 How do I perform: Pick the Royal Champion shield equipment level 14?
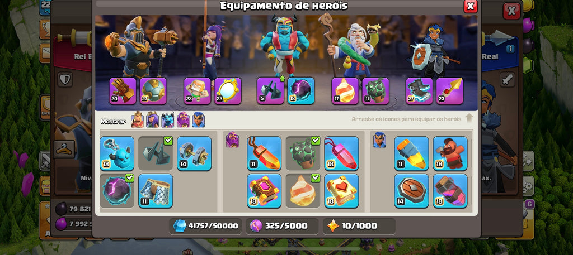pos(411,191)
